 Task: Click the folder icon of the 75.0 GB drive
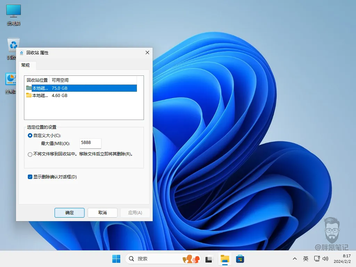29,88
